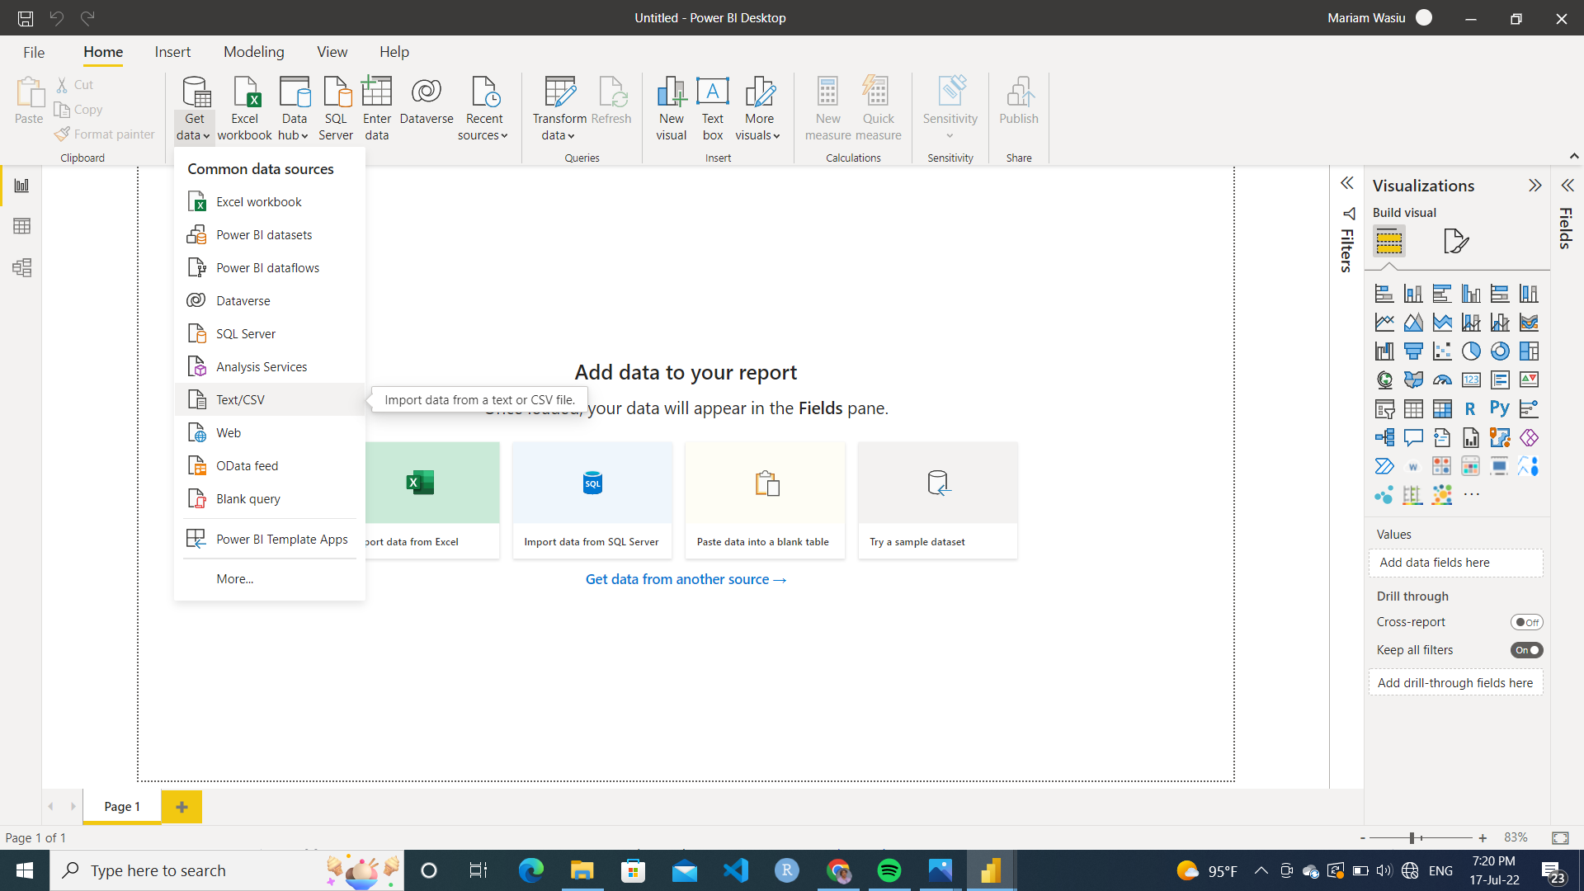Open the Model view icon in left sidebar
This screenshot has height=891, width=1584.
(21, 267)
